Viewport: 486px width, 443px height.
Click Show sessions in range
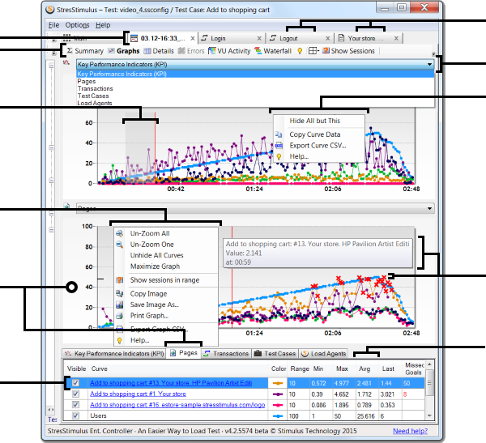tap(166, 280)
